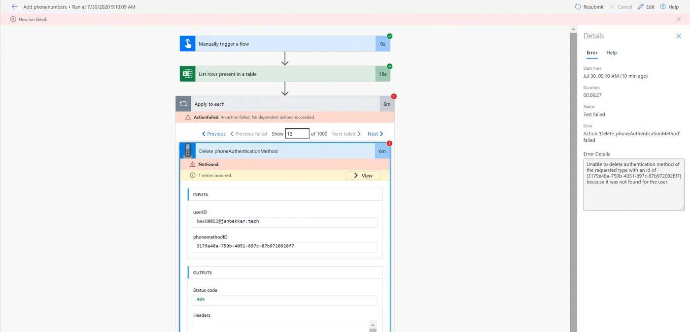Open the Help menu at top right
This screenshot has height=332, width=690.
tap(669, 7)
